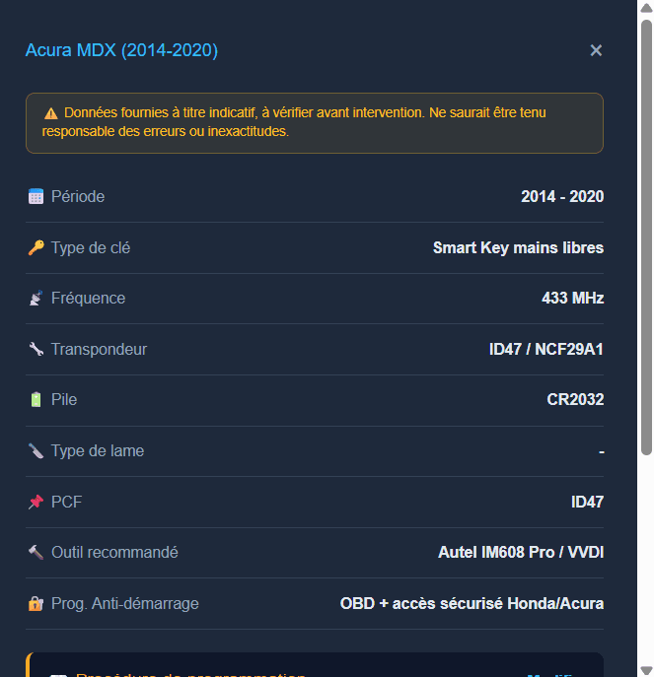Click the Transpondeur label
This screenshot has width=654, height=677.
click(99, 349)
